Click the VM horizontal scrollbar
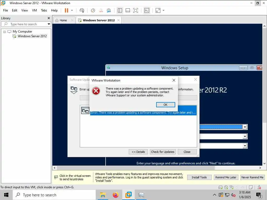Viewport: 267px width, 200px height. pos(136,168)
